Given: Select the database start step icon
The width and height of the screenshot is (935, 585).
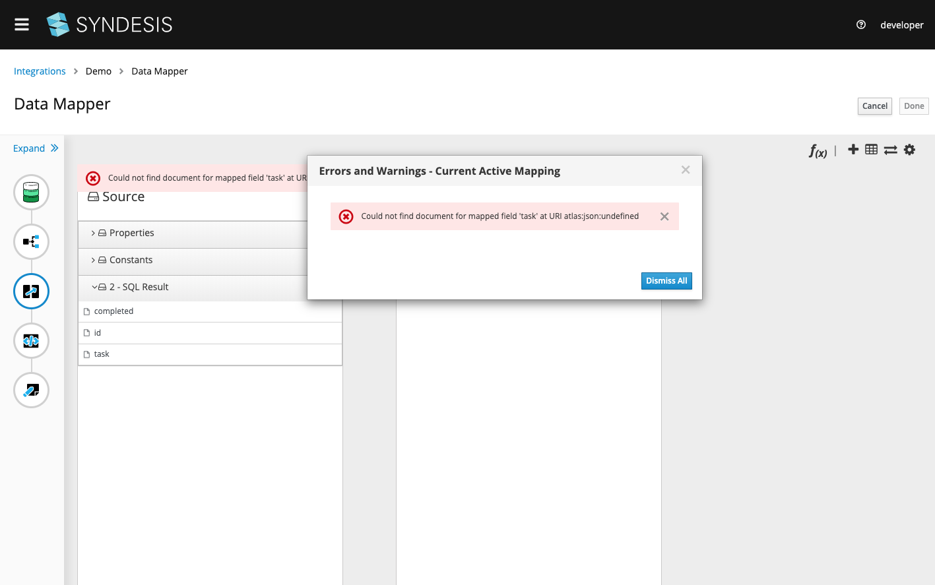Looking at the screenshot, I should click(x=31, y=192).
